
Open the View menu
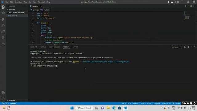[x=25, y=2]
